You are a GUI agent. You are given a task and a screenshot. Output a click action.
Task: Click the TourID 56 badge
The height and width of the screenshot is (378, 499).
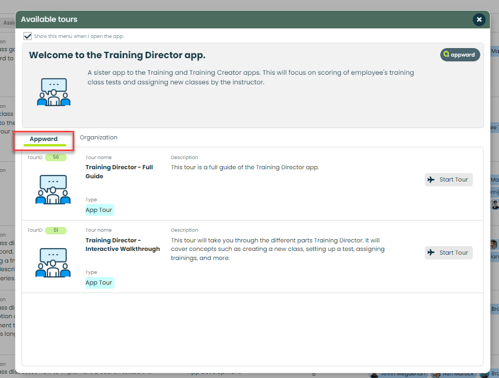[56, 157]
